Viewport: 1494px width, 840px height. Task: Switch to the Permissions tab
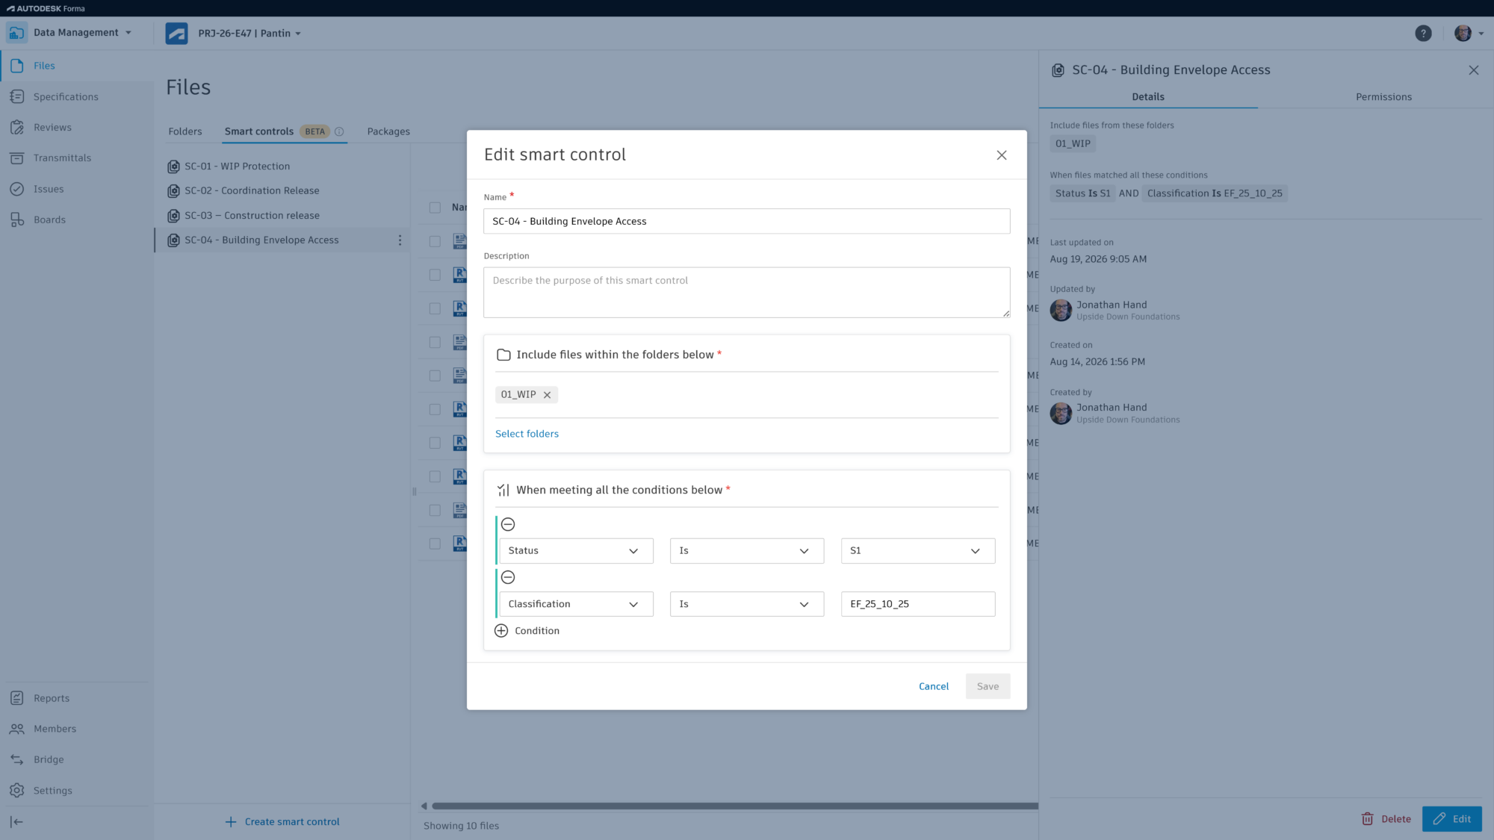click(x=1383, y=97)
